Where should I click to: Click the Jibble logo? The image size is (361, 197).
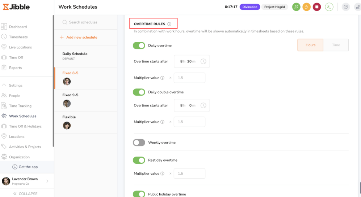coord(16,7)
